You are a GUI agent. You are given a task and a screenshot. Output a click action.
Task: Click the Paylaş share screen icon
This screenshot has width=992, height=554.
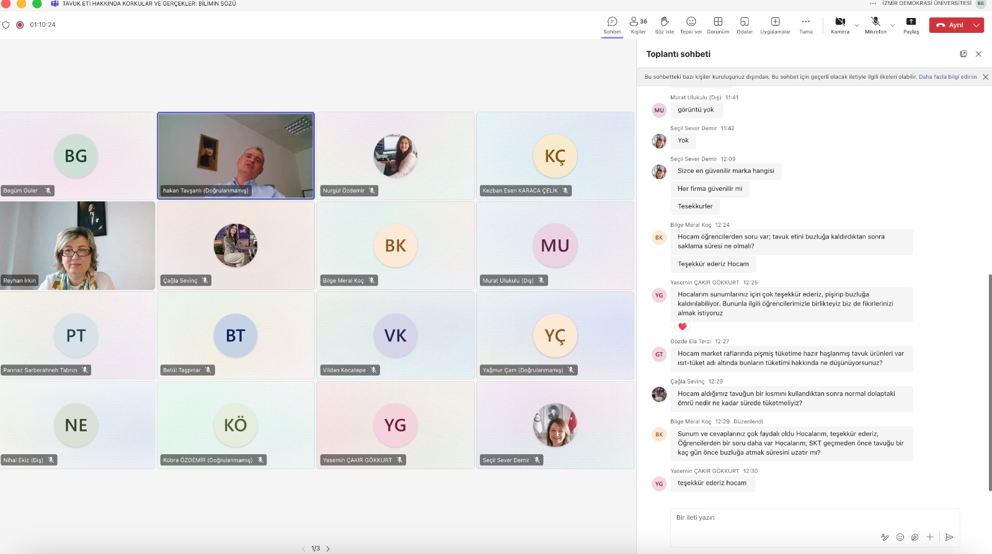pyautogui.click(x=911, y=25)
